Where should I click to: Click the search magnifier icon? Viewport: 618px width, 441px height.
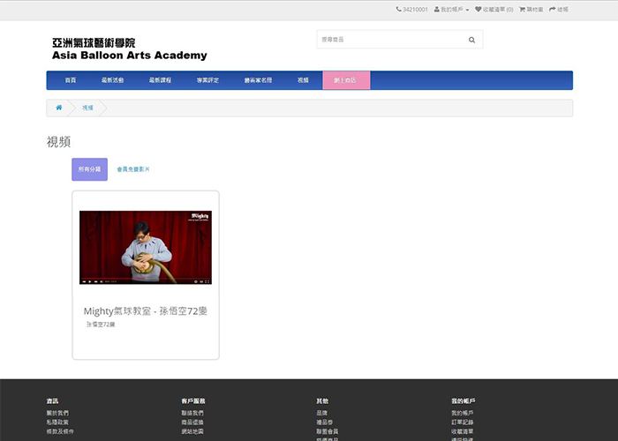471,40
